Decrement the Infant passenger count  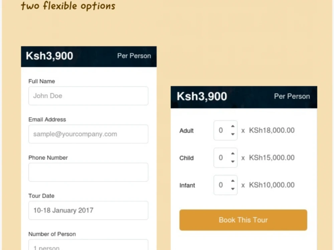tap(232, 189)
